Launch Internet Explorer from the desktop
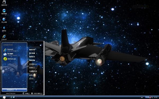Image resolution: width=159 pixels, height=99 pixels. [x=4, y=37]
